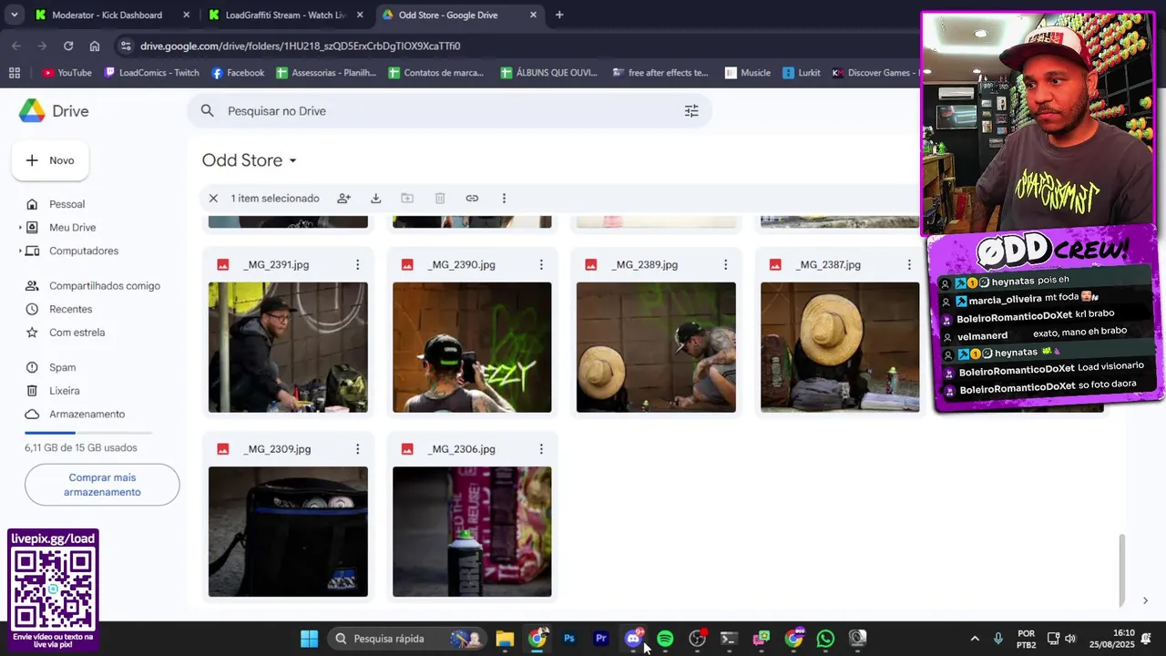Viewport: 1166px width, 656px height.
Task: Click Comprar mais armazenamento button
Action: click(x=102, y=485)
